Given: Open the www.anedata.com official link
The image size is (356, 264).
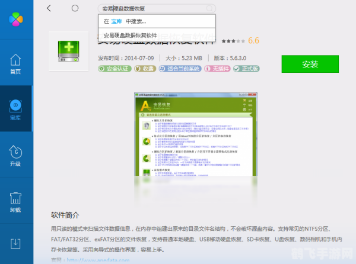Looking at the screenshot, I should 98,260.
